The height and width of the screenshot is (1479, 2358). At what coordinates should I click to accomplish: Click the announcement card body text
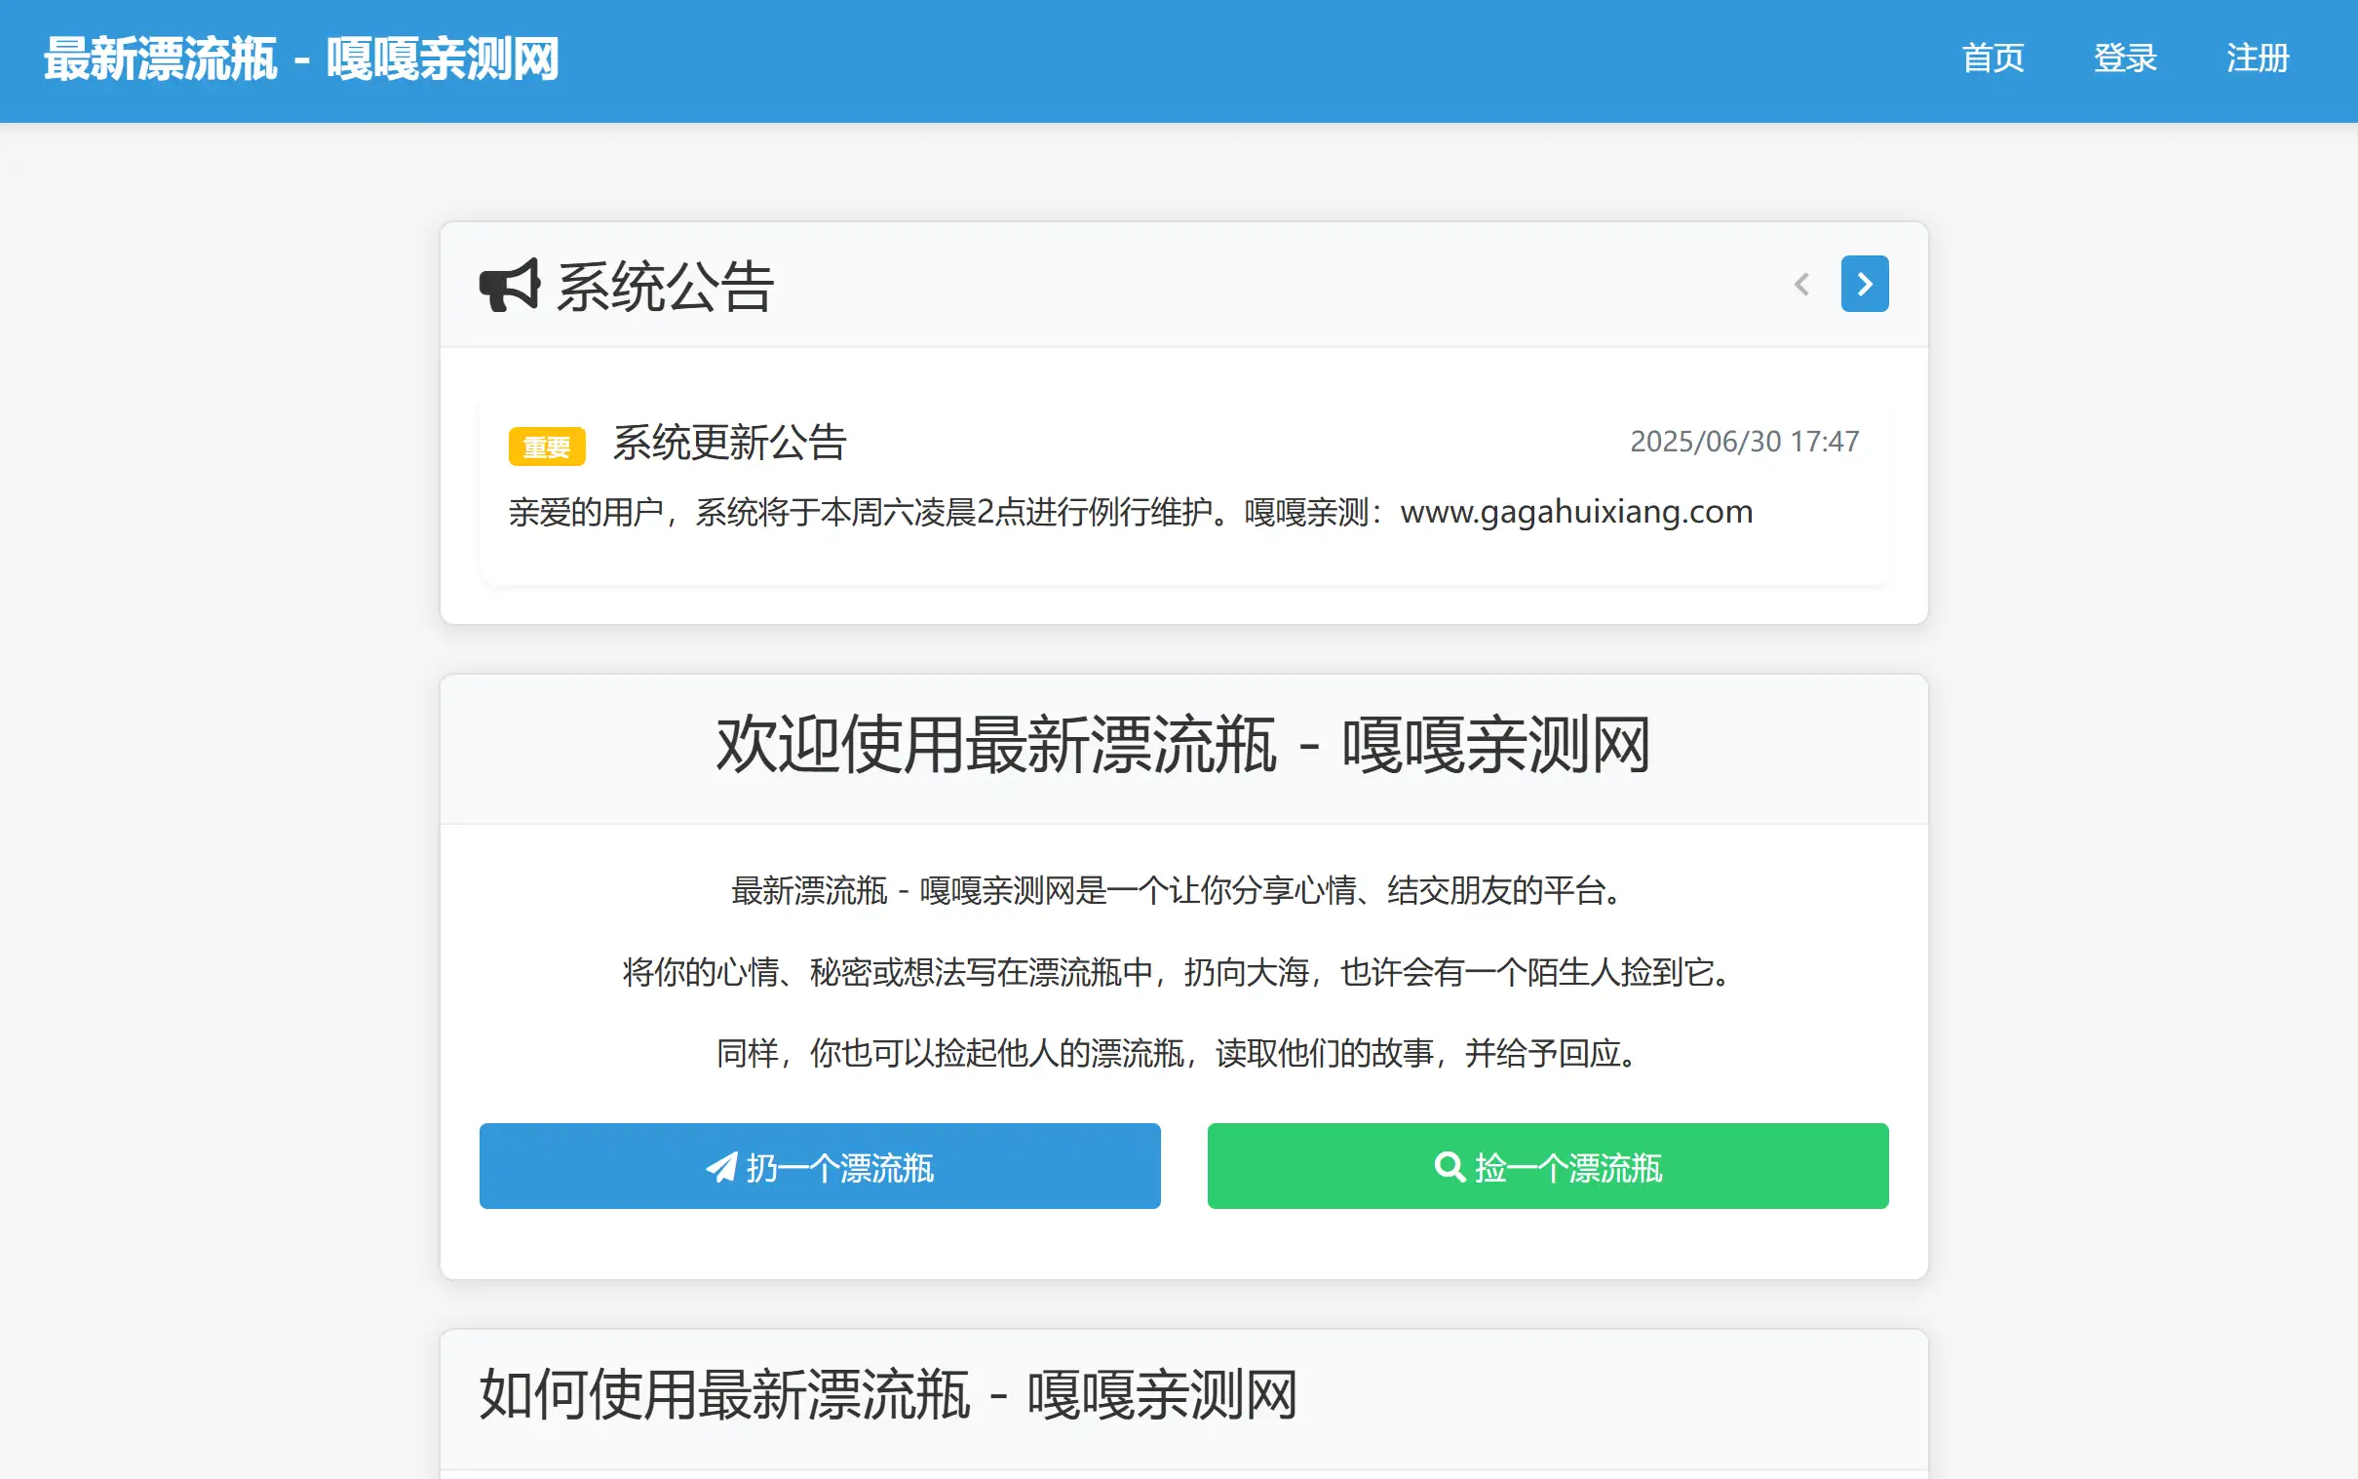pos(1132,511)
